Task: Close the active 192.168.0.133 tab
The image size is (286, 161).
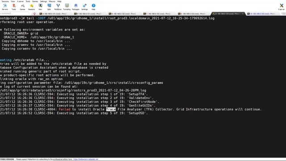Action: [x=243, y=14]
